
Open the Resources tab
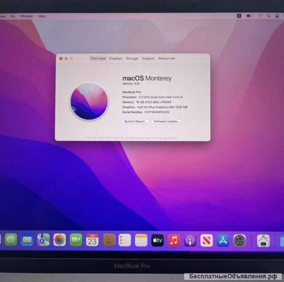[x=167, y=58]
